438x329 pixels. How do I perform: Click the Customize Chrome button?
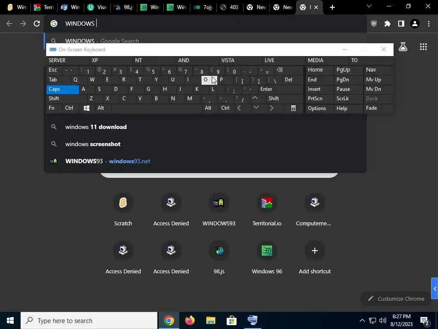(396, 299)
